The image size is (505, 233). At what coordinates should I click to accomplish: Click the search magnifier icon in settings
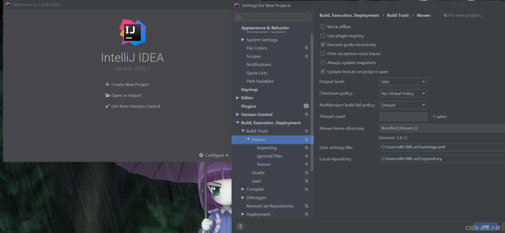coord(239,17)
